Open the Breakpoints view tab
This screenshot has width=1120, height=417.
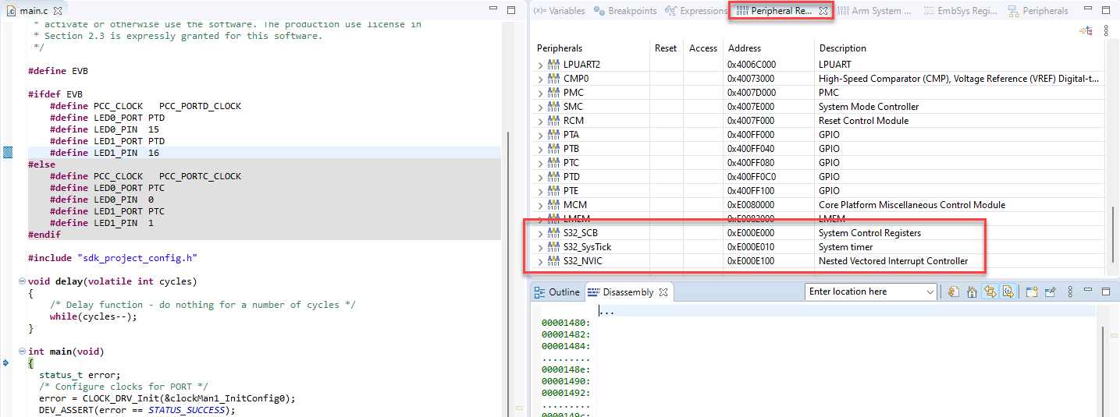pyautogui.click(x=627, y=11)
